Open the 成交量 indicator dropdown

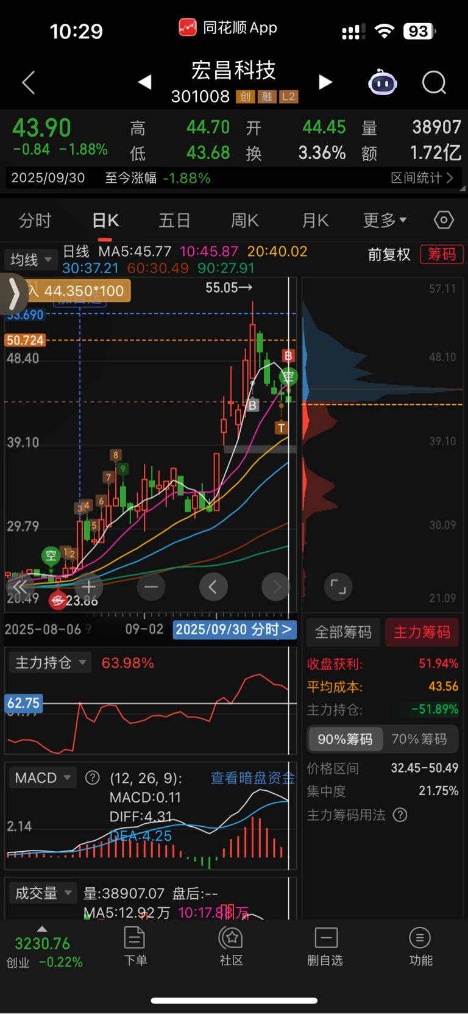[x=43, y=893]
